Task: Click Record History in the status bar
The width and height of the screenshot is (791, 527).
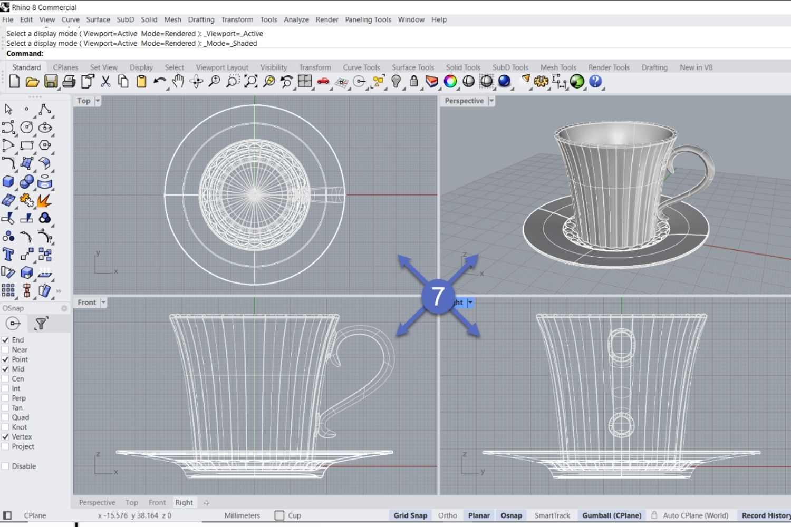Action: (764, 515)
